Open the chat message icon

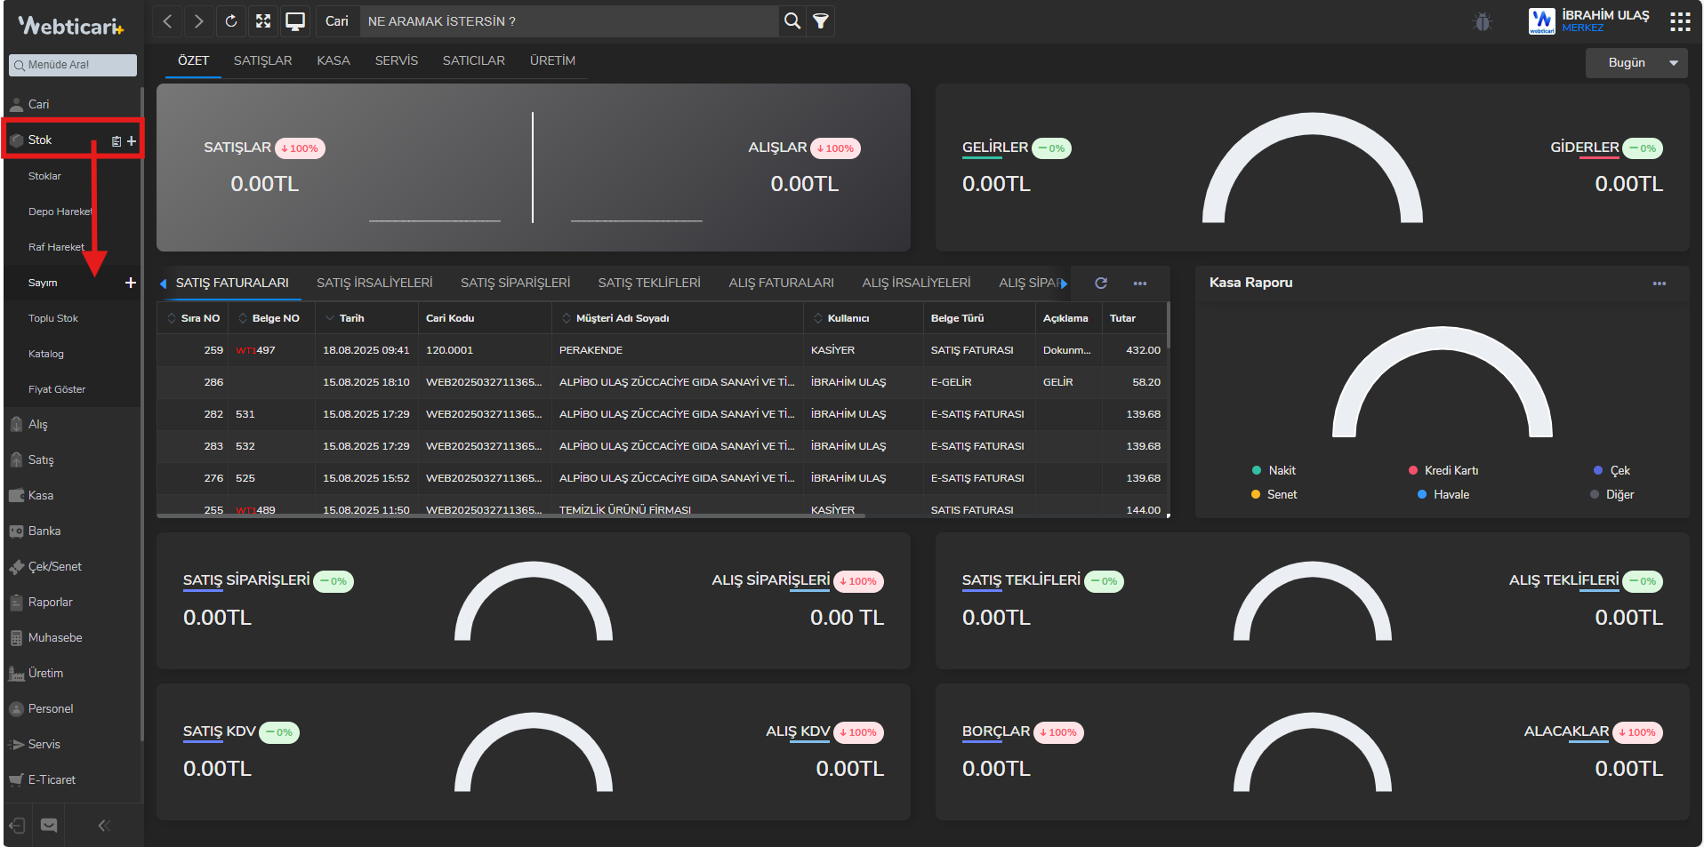click(x=49, y=826)
